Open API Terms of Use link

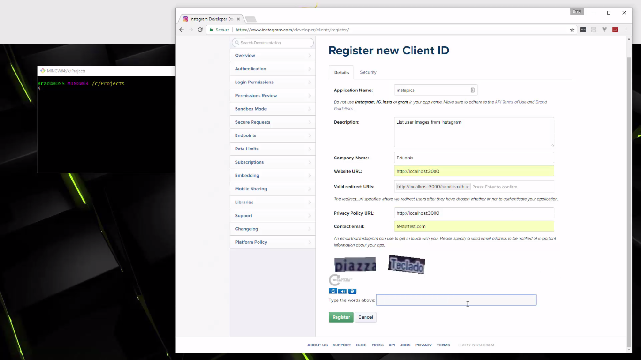tap(511, 102)
